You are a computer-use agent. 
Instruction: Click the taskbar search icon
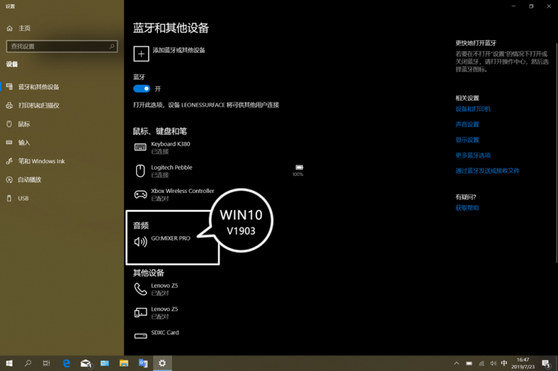[x=28, y=363]
